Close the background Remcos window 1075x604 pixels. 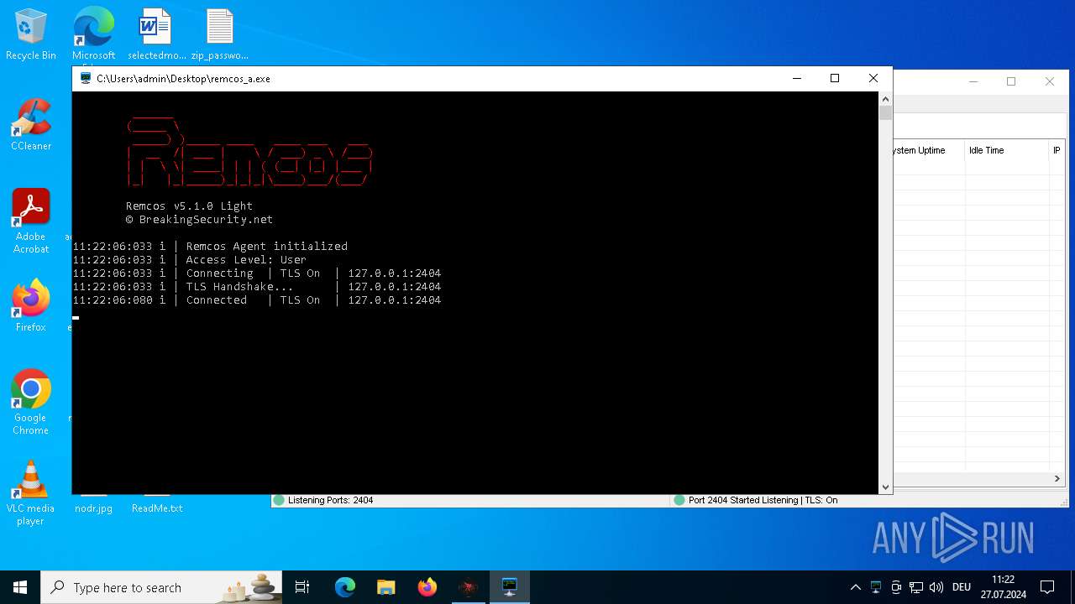click(1049, 81)
